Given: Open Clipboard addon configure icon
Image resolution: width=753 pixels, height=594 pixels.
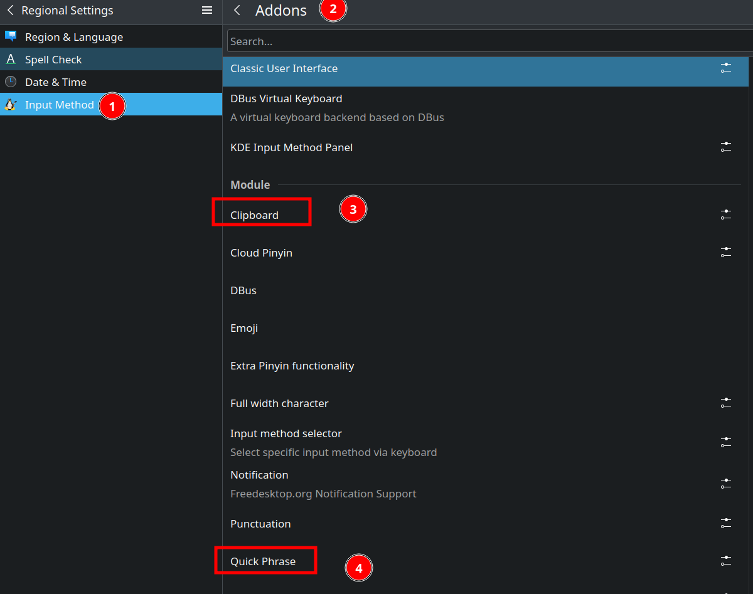Looking at the screenshot, I should [726, 215].
